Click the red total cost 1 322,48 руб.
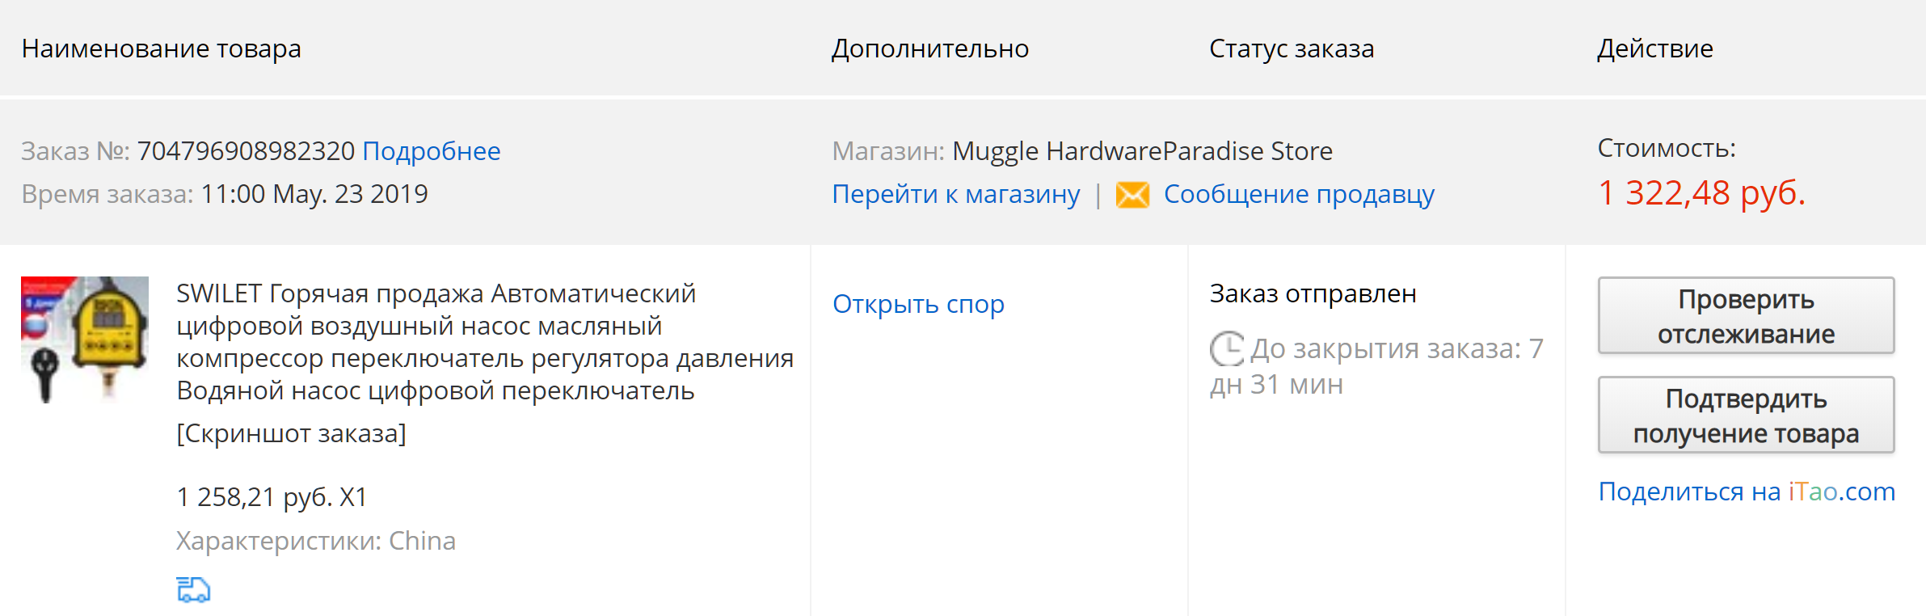Screen dimensions: 1926x616 pos(1701,193)
